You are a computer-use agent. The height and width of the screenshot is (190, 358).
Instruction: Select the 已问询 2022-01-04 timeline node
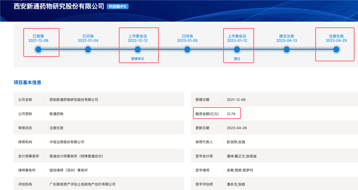point(88,49)
